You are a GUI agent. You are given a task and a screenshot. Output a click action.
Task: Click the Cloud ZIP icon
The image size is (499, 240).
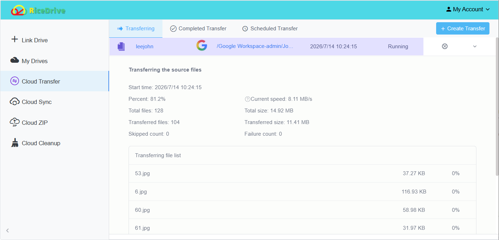[14, 122]
